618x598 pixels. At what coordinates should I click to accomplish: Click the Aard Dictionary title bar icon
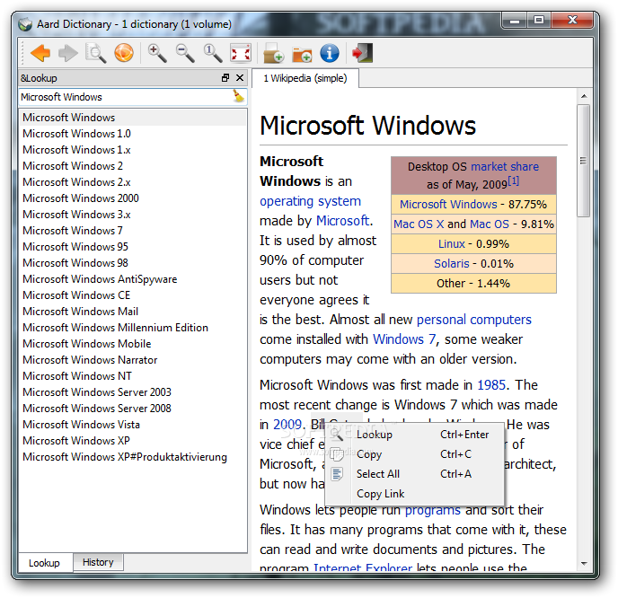click(26, 24)
